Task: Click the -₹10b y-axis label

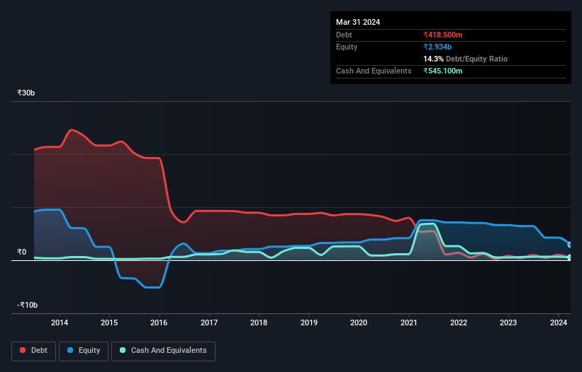Action: (28, 305)
